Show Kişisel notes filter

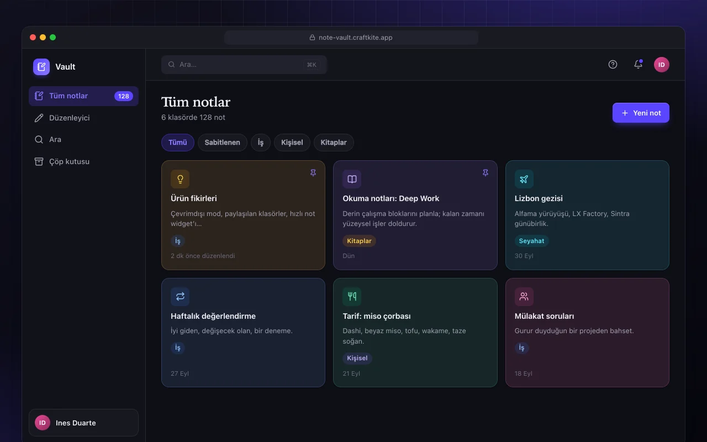click(292, 143)
